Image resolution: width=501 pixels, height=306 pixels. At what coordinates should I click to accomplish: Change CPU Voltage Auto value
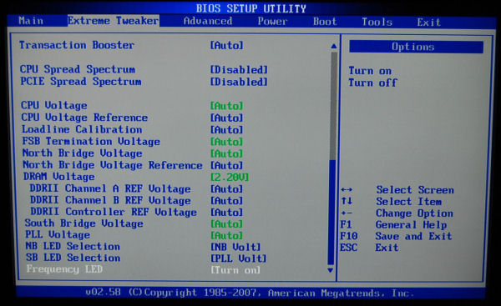tap(226, 106)
